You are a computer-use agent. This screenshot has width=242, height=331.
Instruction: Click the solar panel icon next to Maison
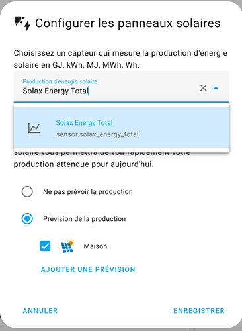pyautogui.click(x=67, y=246)
